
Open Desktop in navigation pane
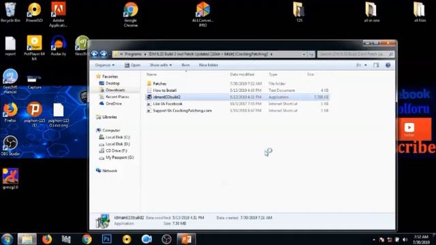(112, 83)
